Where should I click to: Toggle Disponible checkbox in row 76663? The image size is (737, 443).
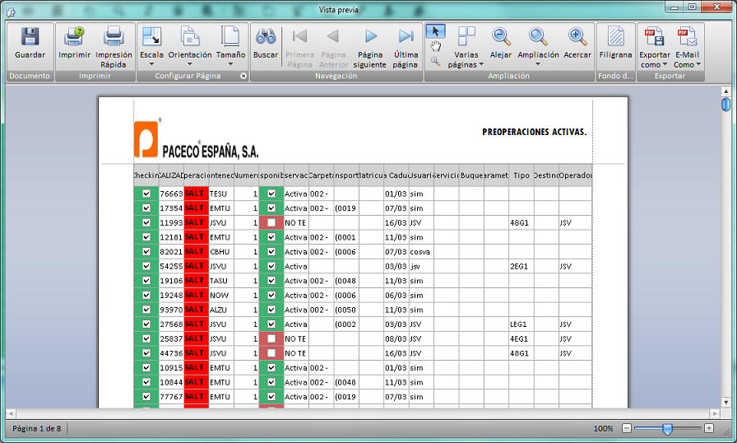(x=271, y=194)
